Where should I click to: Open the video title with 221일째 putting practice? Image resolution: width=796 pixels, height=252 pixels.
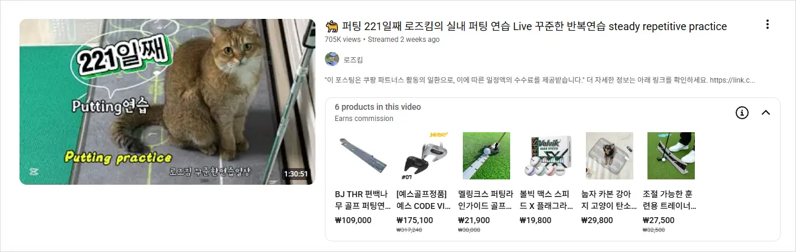tap(526, 27)
